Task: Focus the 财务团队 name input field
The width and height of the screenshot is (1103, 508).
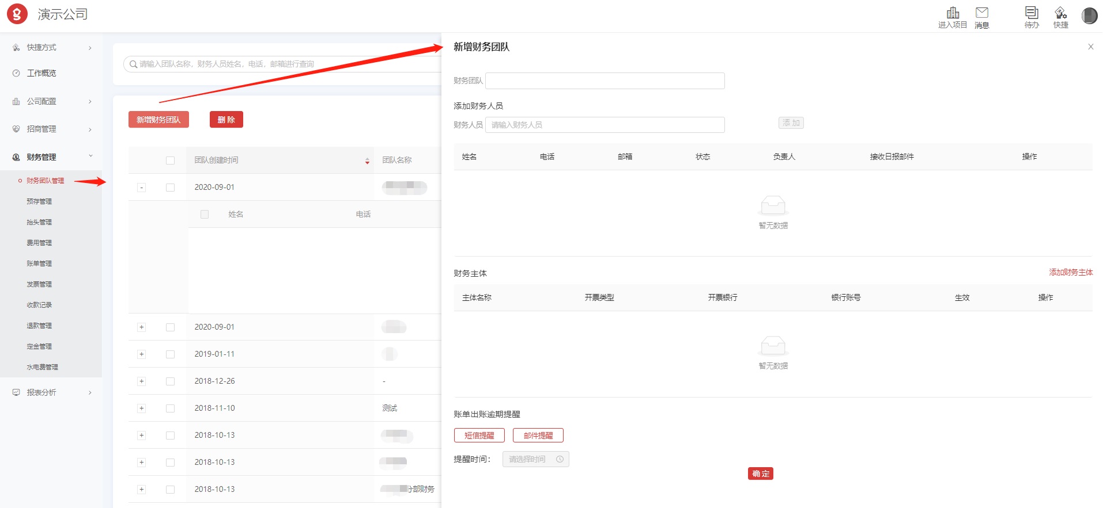Action: (x=605, y=81)
